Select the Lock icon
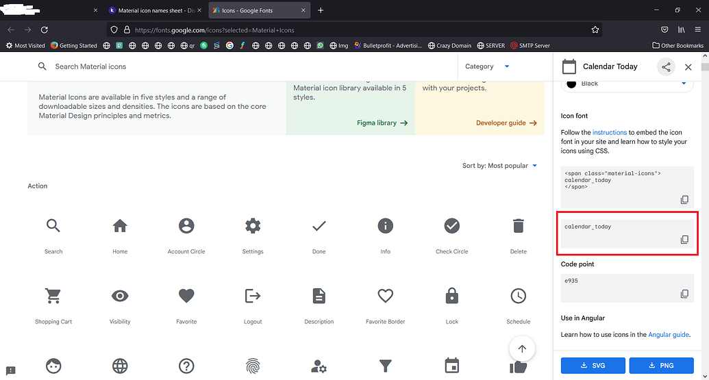Screen dimensions: 709x380 [x=451, y=296]
